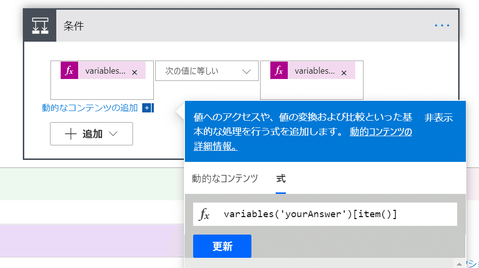
Task: Click '非表示' to hide the info banner
Action: [438, 118]
